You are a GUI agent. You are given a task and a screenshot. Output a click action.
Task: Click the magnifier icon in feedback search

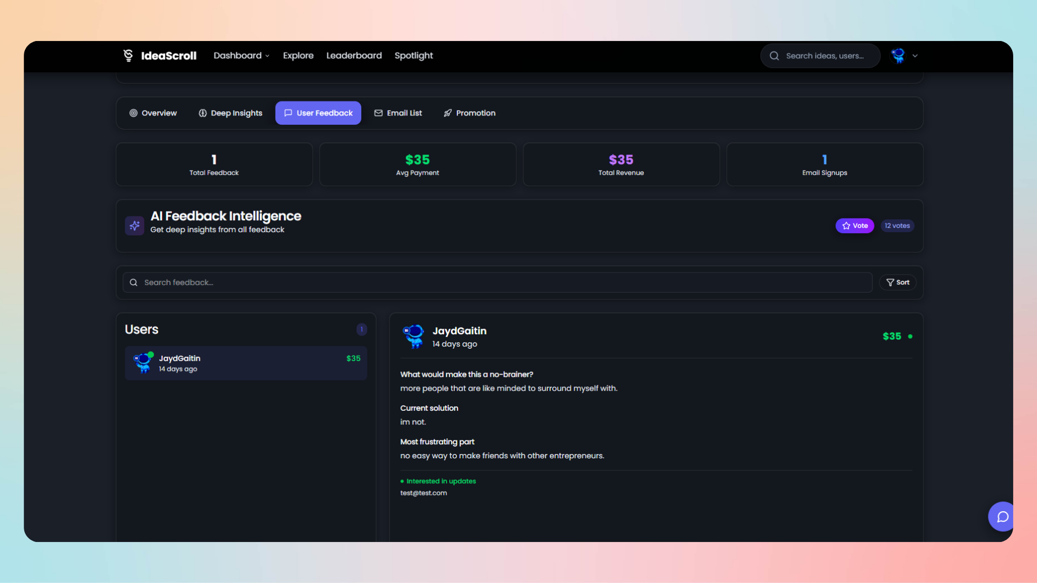pos(133,282)
